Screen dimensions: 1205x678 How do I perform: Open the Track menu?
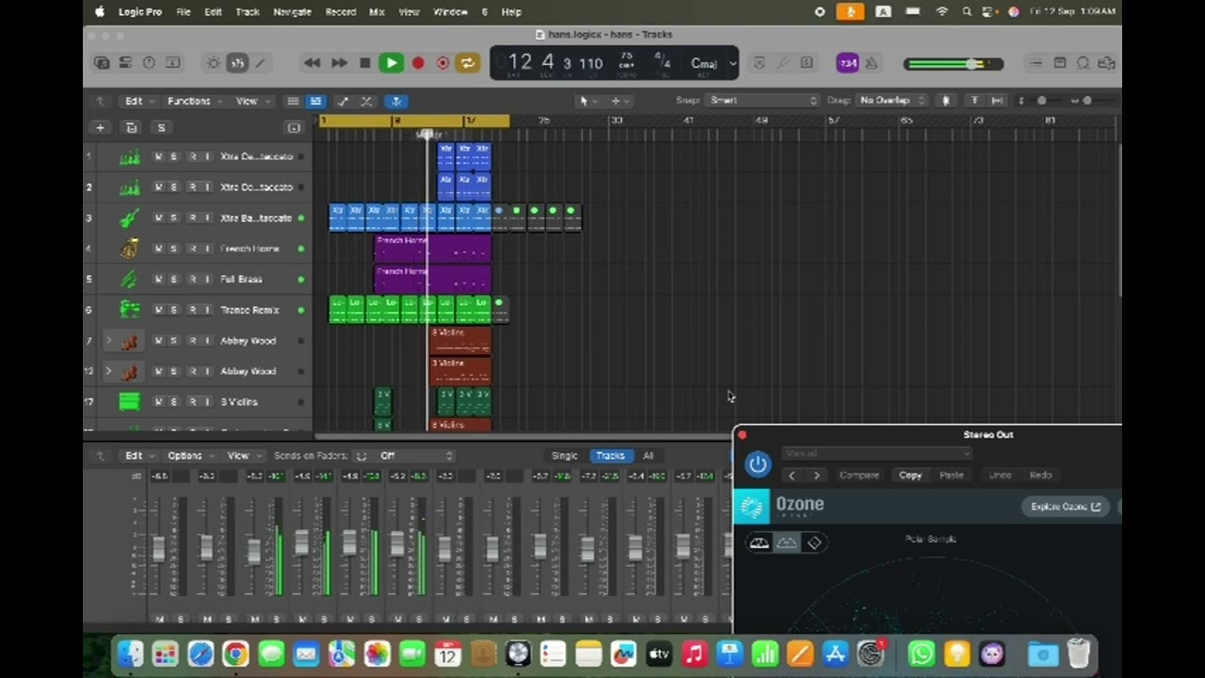click(248, 11)
